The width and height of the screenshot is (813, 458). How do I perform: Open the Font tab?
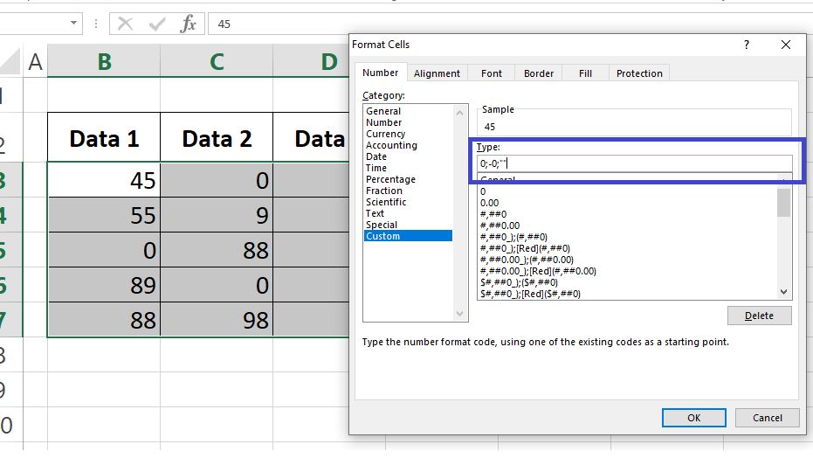click(491, 73)
